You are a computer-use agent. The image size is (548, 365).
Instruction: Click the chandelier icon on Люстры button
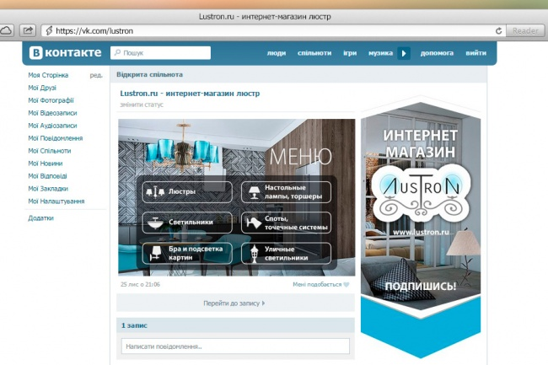pos(155,191)
